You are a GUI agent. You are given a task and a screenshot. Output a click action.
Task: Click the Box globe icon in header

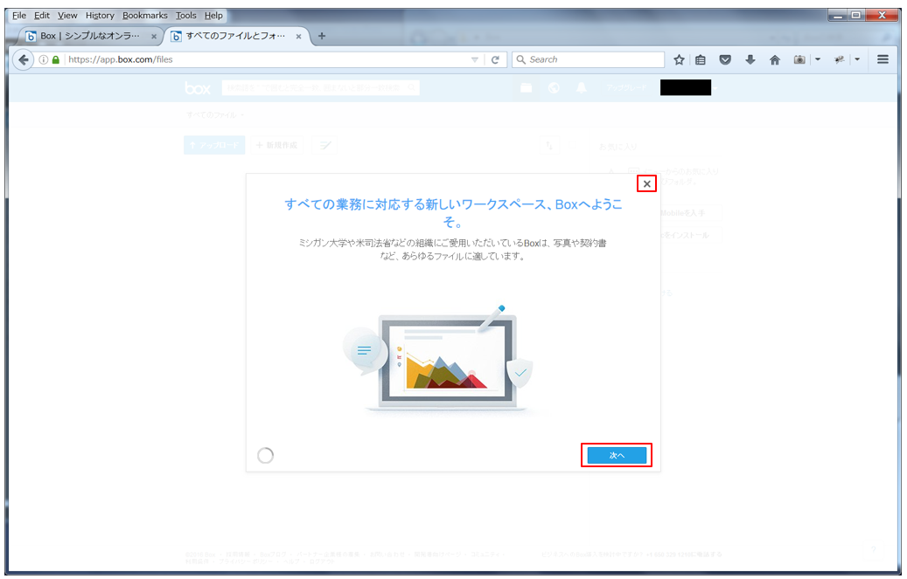tap(554, 88)
